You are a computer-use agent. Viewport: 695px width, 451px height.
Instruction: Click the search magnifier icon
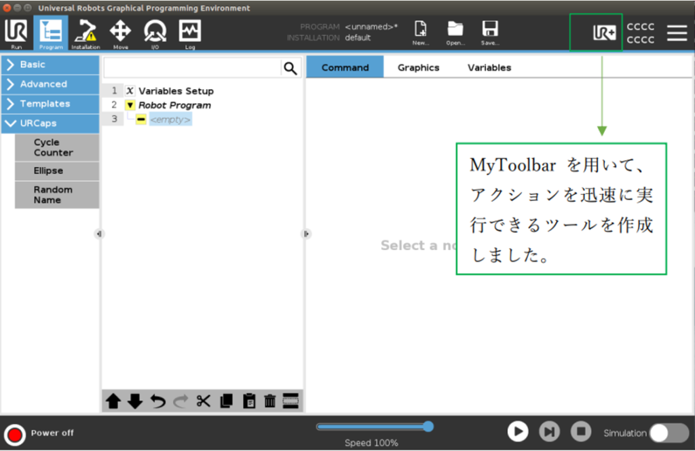290,68
